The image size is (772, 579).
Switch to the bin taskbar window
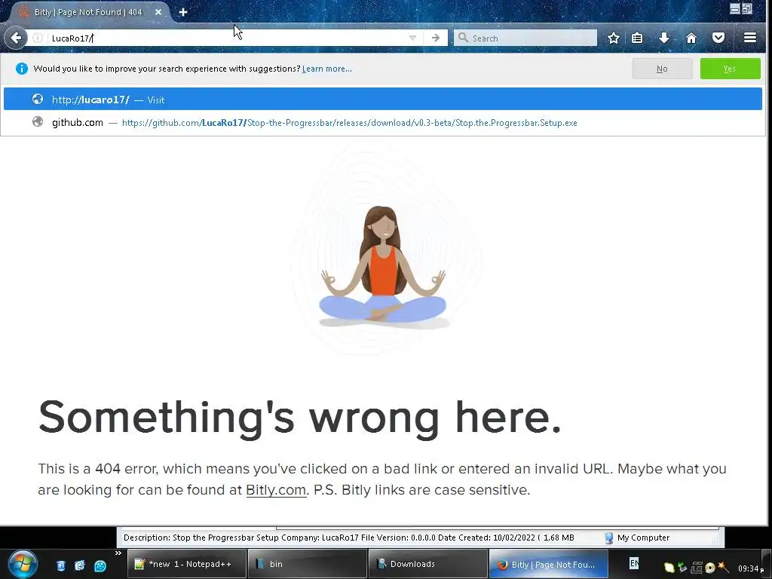308,564
